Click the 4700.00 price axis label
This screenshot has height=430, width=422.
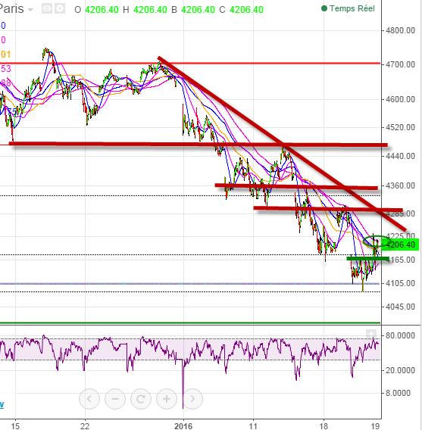pos(400,64)
